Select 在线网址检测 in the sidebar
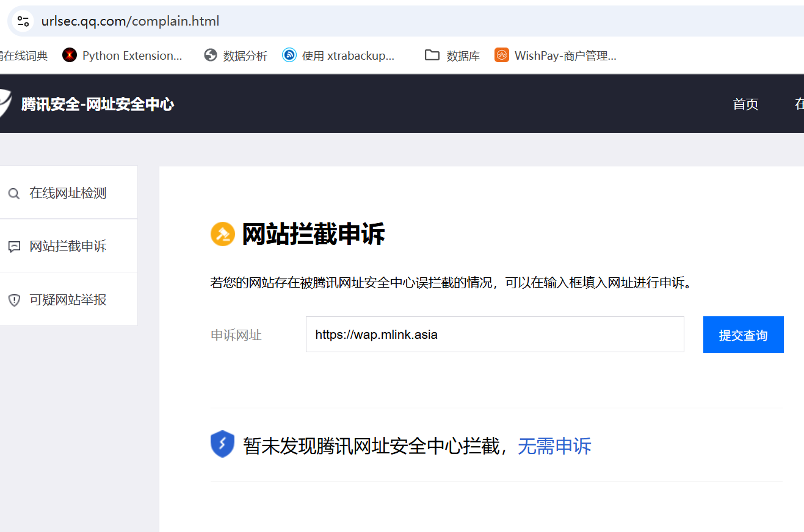This screenshot has height=532, width=804. [68, 193]
